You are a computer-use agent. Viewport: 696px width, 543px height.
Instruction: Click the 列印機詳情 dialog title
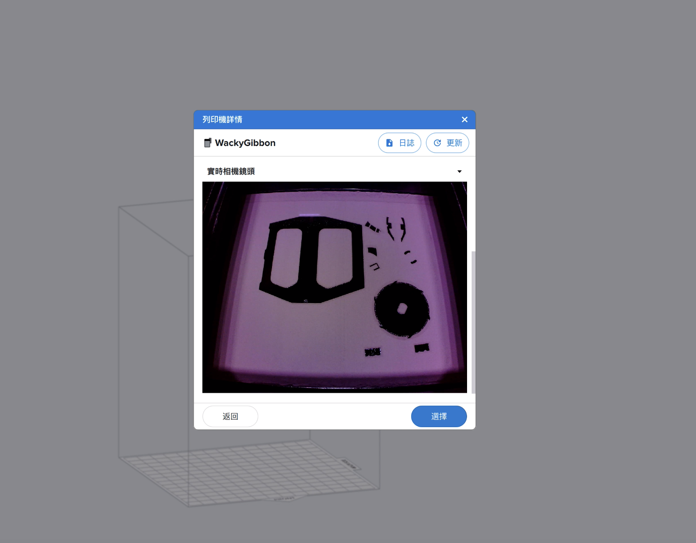tap(223, 119)
